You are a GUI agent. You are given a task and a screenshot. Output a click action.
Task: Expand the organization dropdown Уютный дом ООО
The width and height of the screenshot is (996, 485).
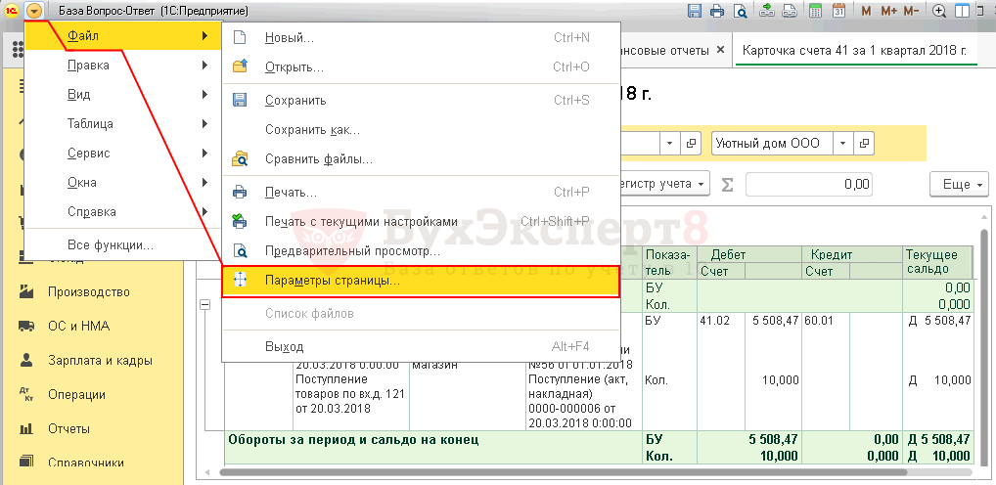pos(842,143)
